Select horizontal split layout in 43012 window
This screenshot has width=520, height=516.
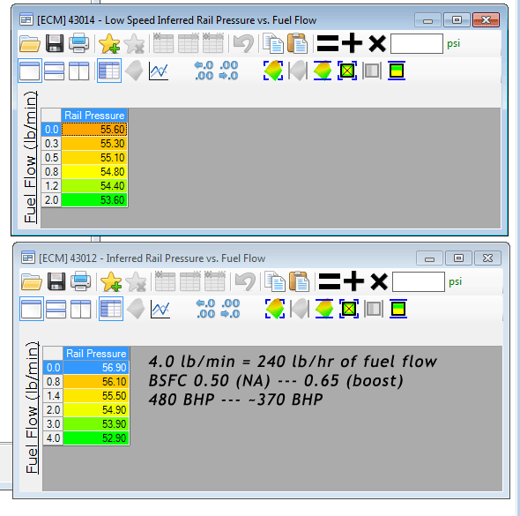tap(56, 309)
